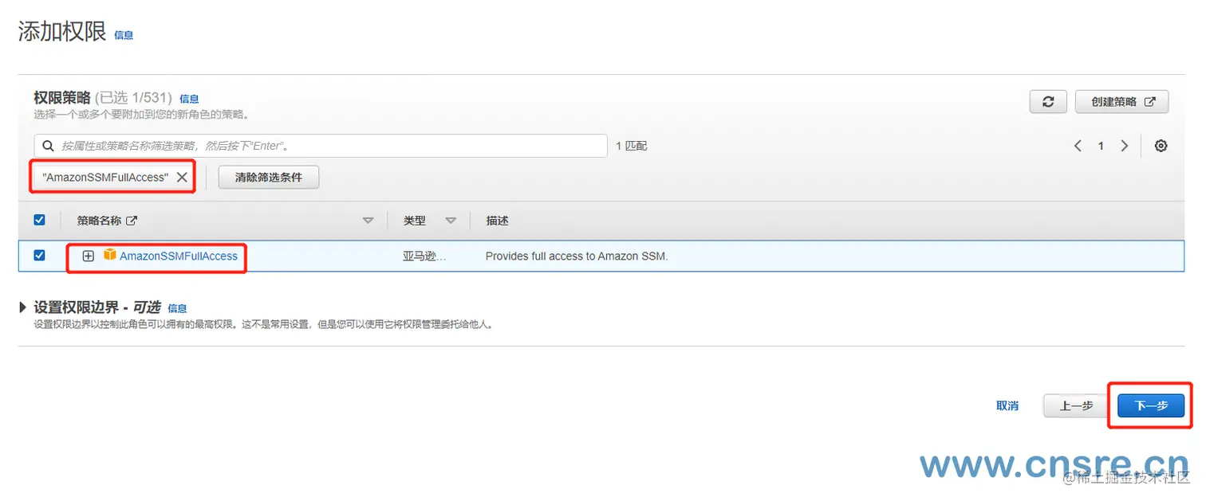The height and width of the screenshot is (501, 1206).
Task: Click the next page arrow icon
Action: 1125,146
